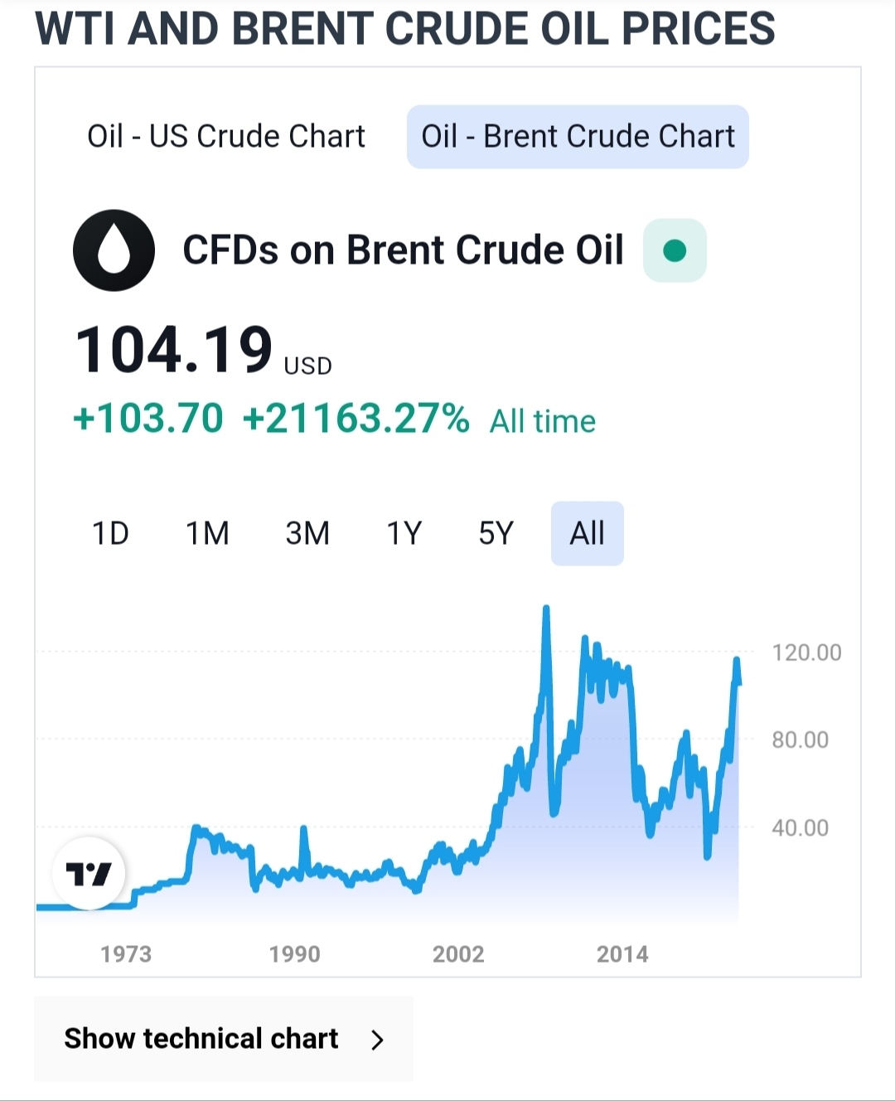Switch to Oil - US Crude Chart tab

[226, 137]
